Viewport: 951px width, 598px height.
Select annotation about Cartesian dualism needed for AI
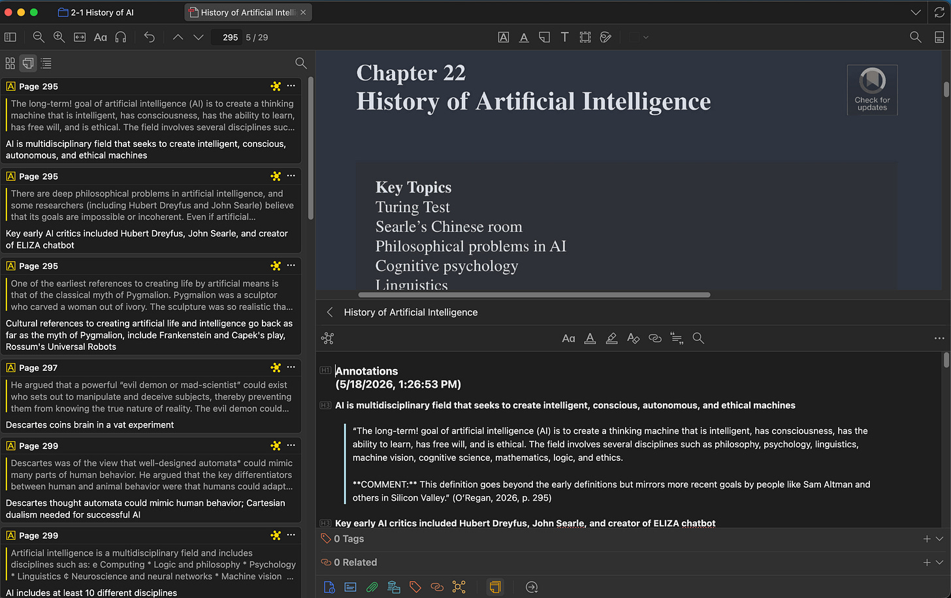(151, 480)
